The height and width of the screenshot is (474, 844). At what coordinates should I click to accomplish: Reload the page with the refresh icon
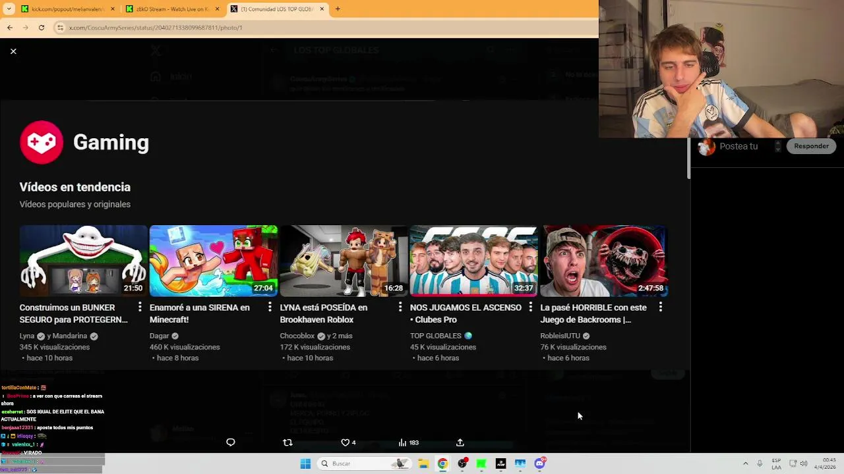point(42,28)
